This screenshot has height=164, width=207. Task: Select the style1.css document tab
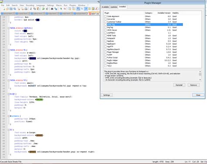94,14
